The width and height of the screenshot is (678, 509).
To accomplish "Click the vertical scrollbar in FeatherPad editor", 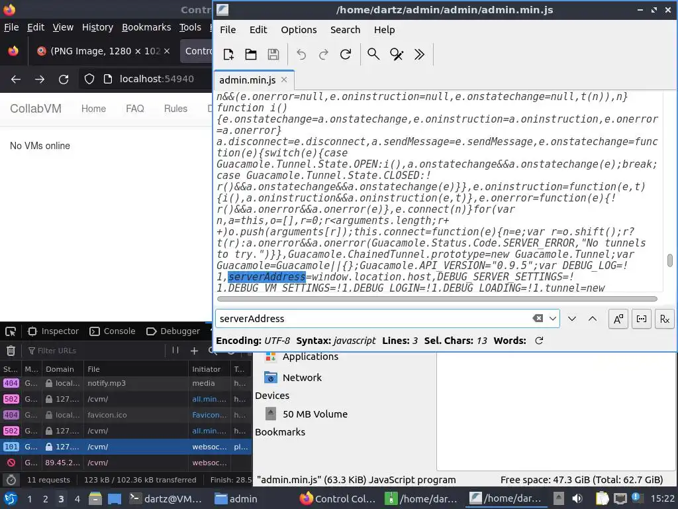I will coord(670,260).
